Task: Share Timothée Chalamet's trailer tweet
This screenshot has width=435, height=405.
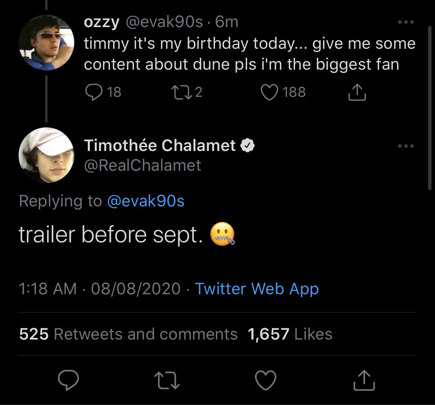Action: click(x=365, y=380)
